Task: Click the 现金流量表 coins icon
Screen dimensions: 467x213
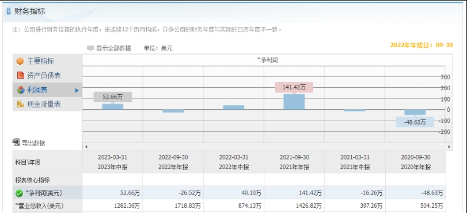Action: [20, 104]
